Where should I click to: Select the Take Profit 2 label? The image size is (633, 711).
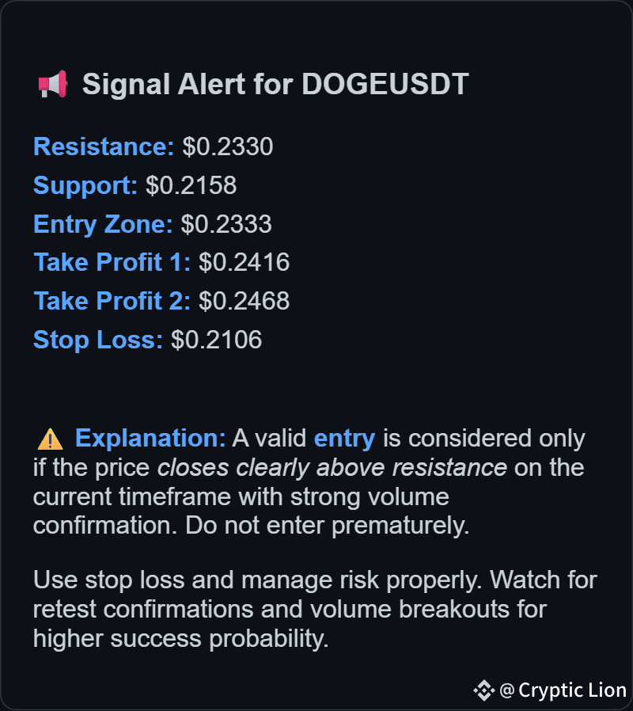pos(112,301)
